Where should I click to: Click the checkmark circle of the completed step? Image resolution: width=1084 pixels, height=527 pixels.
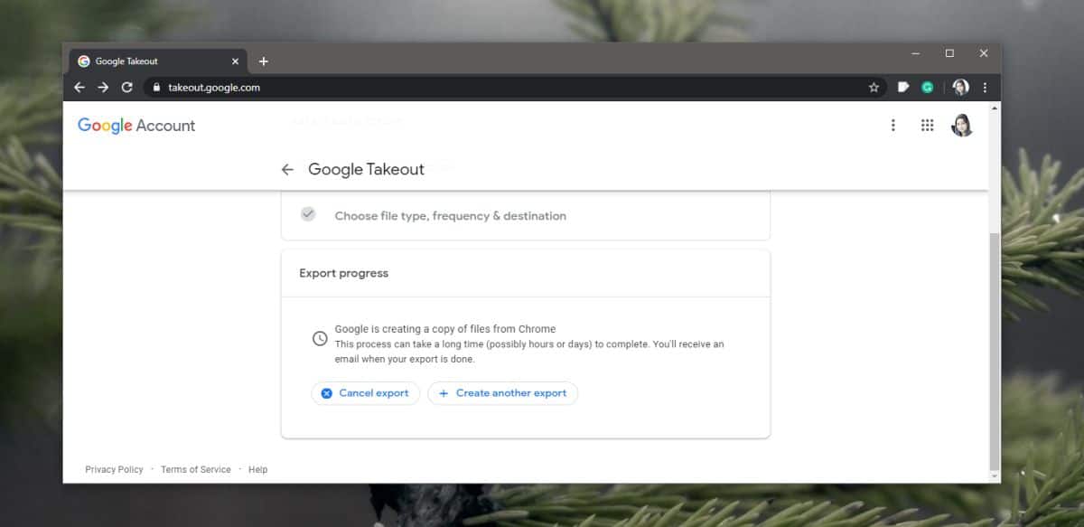coord(308,214)
